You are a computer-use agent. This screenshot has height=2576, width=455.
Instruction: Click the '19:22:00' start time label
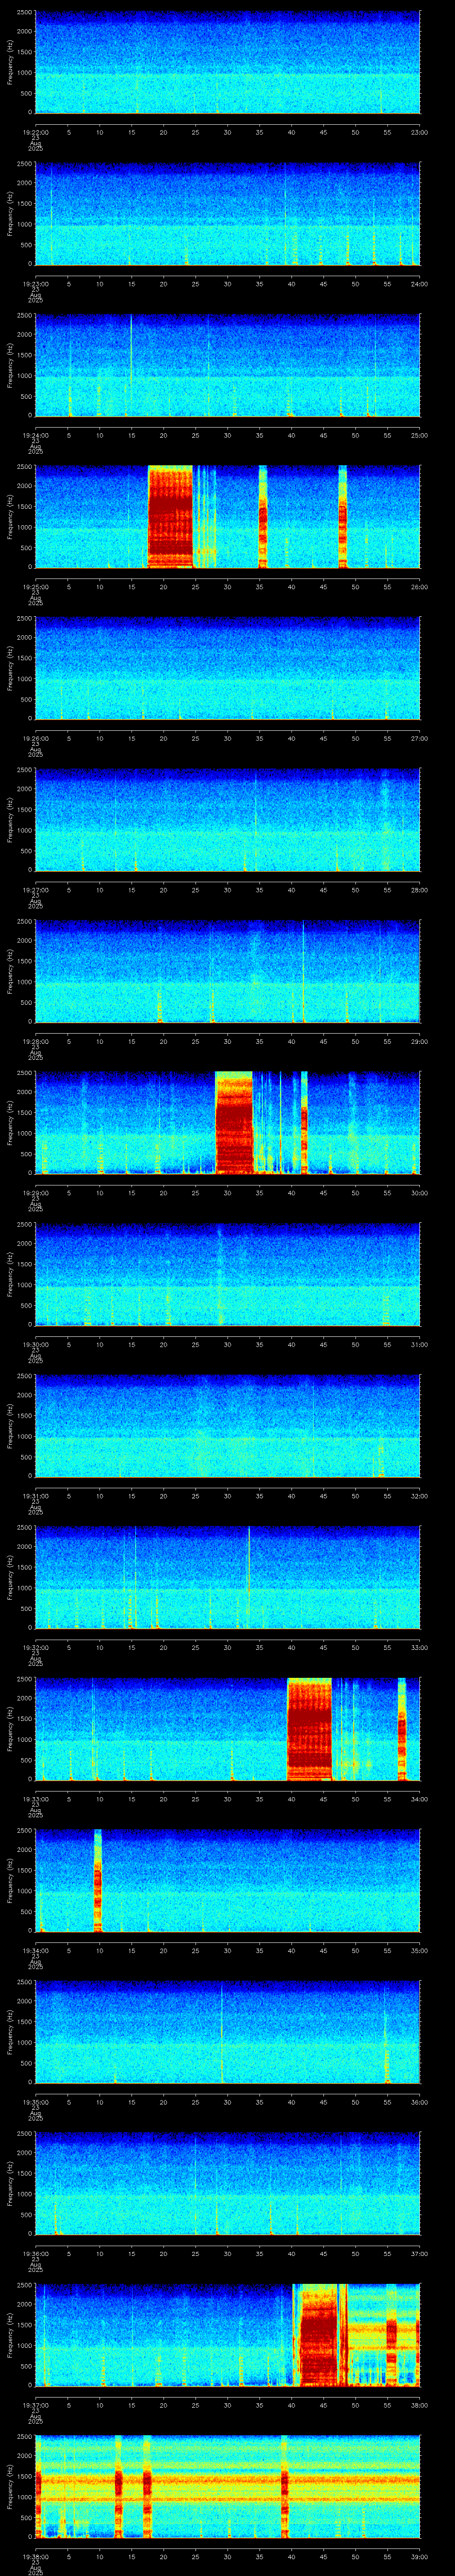tap(36, 132)
